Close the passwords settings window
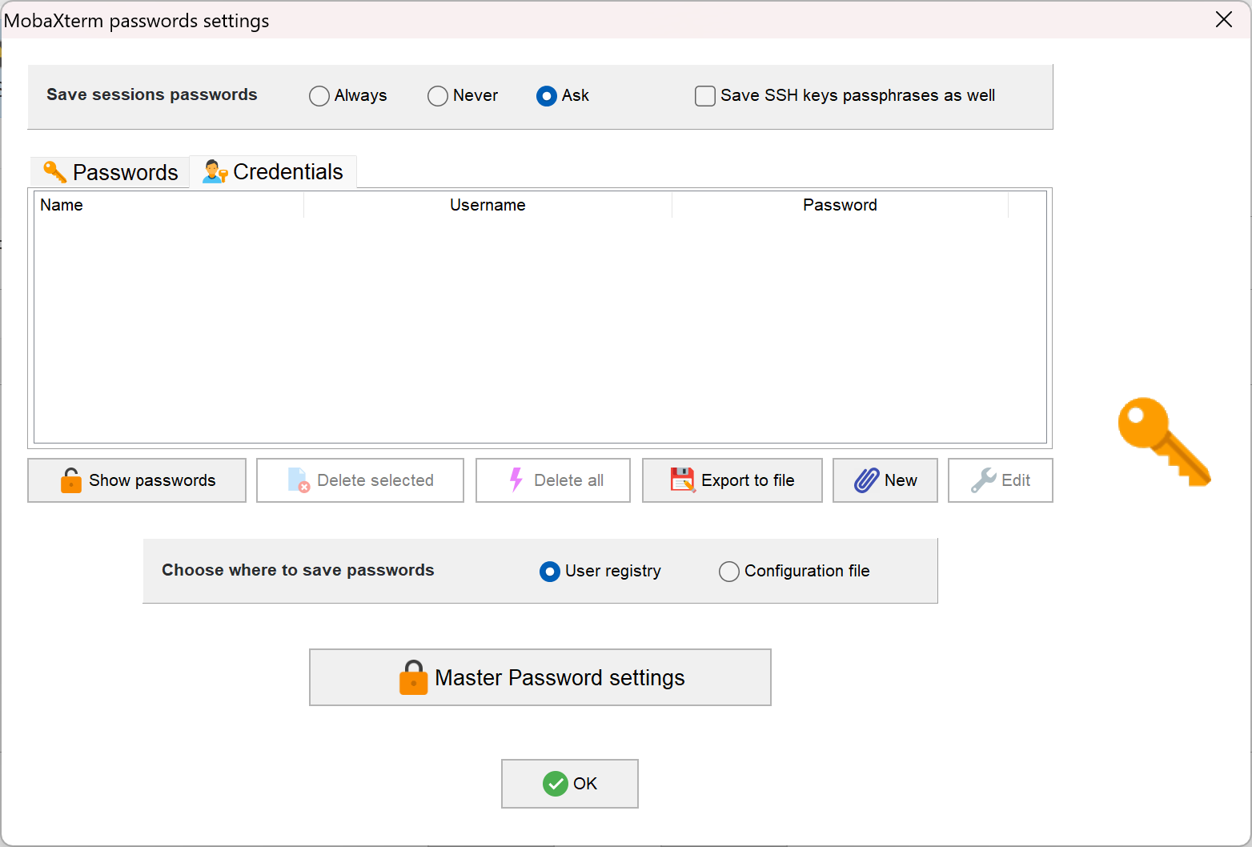The image size is (1252, 847). click(x=1224, y=19)
